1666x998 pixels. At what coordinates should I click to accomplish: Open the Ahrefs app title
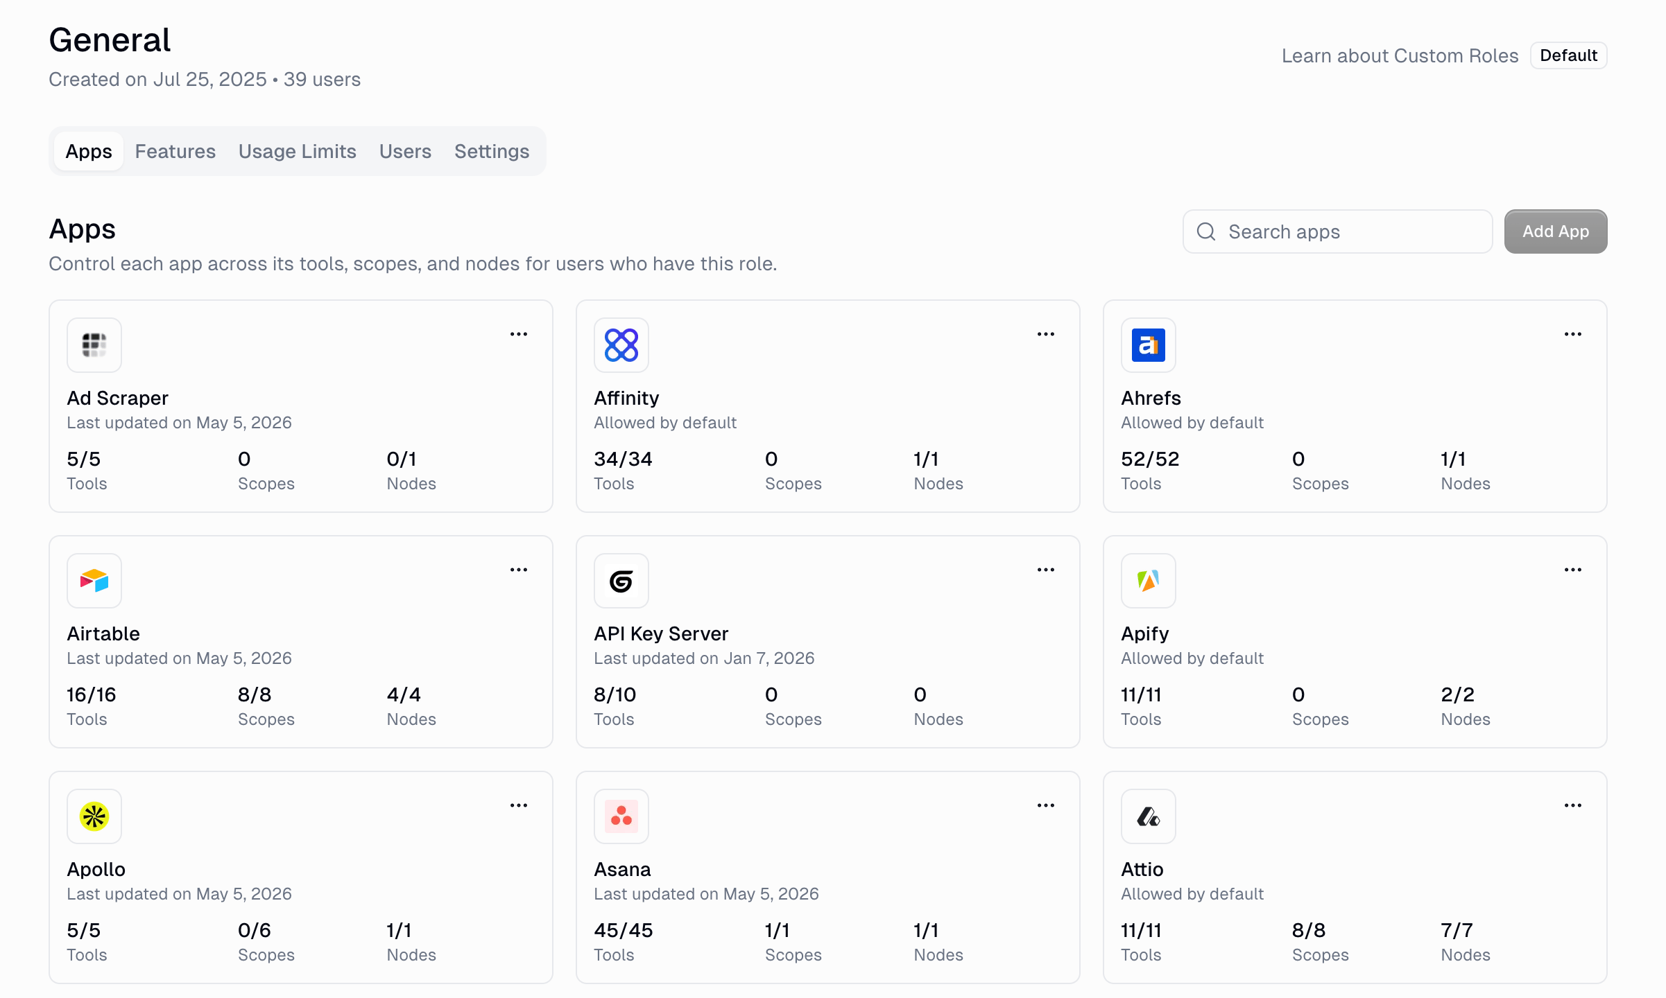(1151, 398)
